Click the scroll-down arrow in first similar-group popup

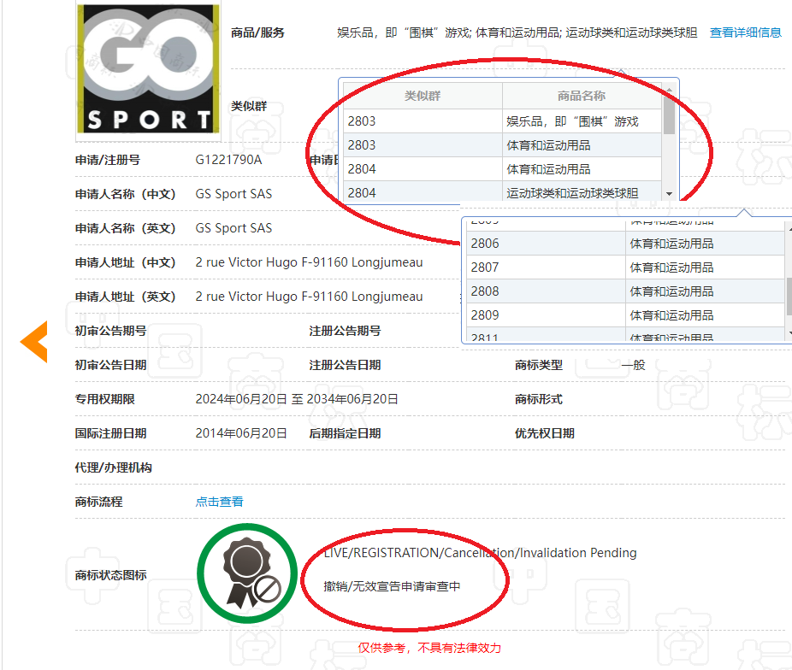click(x=669, y=194)
